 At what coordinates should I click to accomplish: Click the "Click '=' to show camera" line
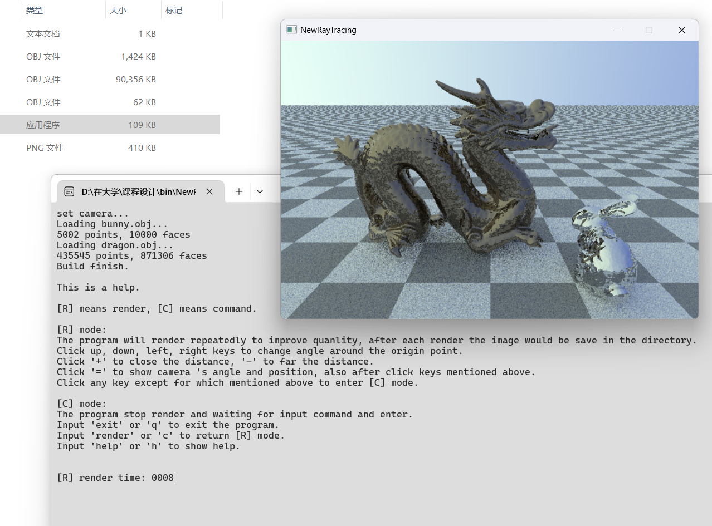coord(296,372)
